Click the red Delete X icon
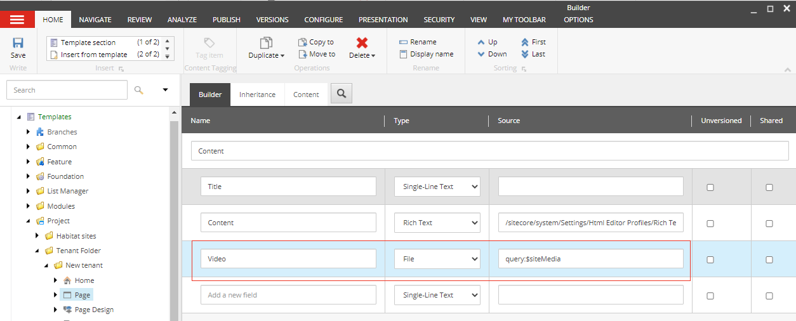Viewport: 796px width, 321px height. click(362, 43)
